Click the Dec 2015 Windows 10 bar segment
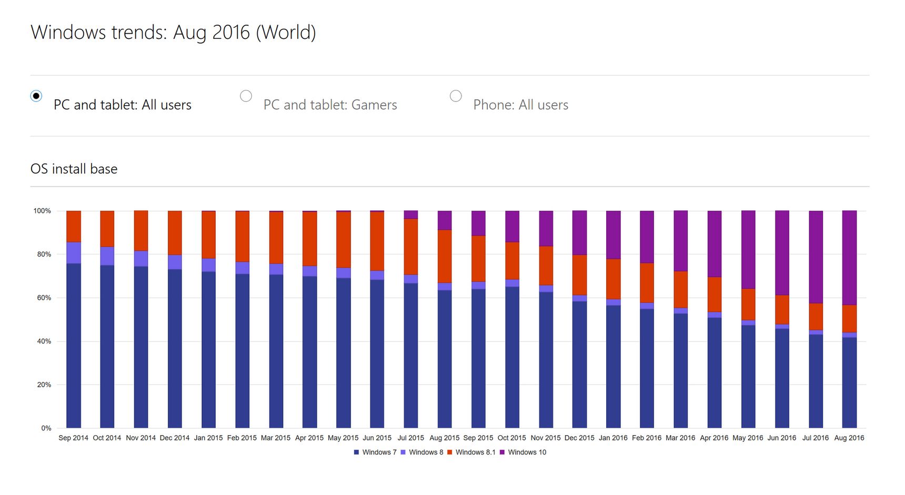 [x=579, y=233]
